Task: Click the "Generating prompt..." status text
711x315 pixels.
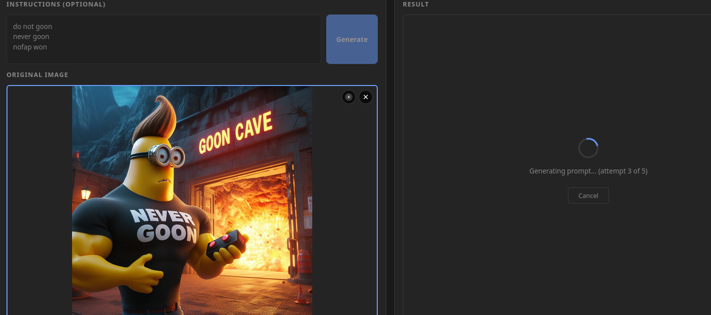Action: pyautogui.click(x=588, y=171)
